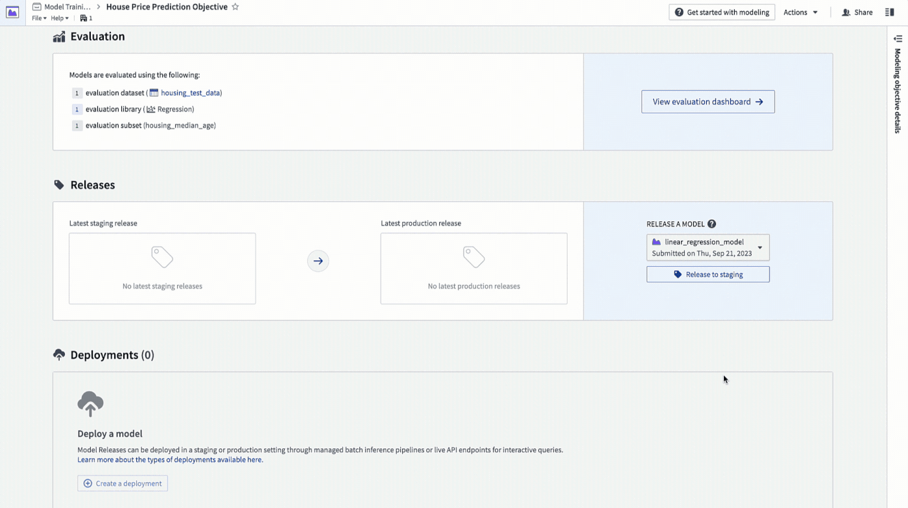The image size is (908, 508).
Task: Click the Evaluation chart icon heading
Action: (x=59, y=37)
